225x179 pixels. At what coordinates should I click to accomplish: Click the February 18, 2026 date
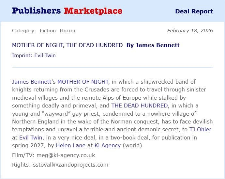tap(190, 31)
